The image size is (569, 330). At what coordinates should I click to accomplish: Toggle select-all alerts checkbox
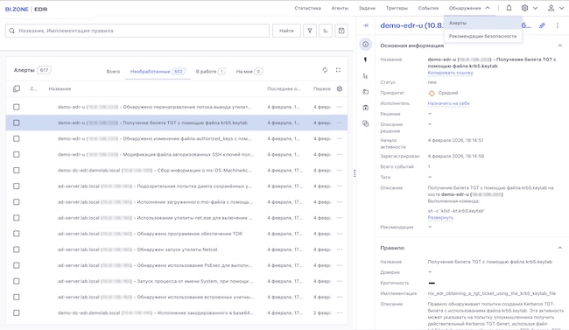pyautogui.click(x=17, y=89)
